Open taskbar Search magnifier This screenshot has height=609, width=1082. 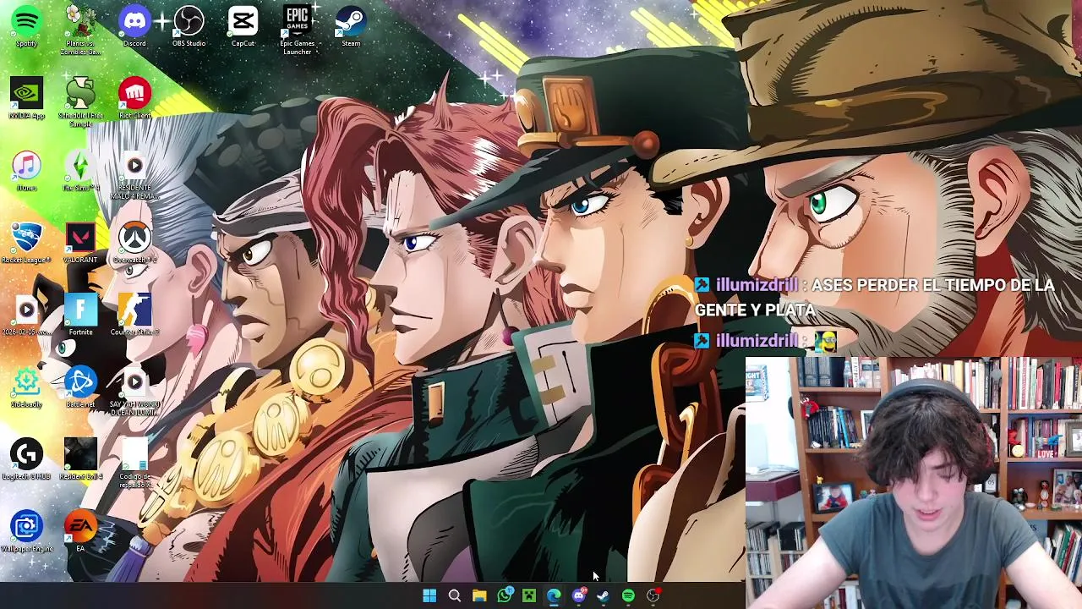click(454, 596)
